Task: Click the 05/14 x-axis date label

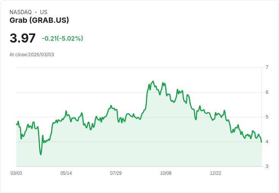Action: point(66,173)
